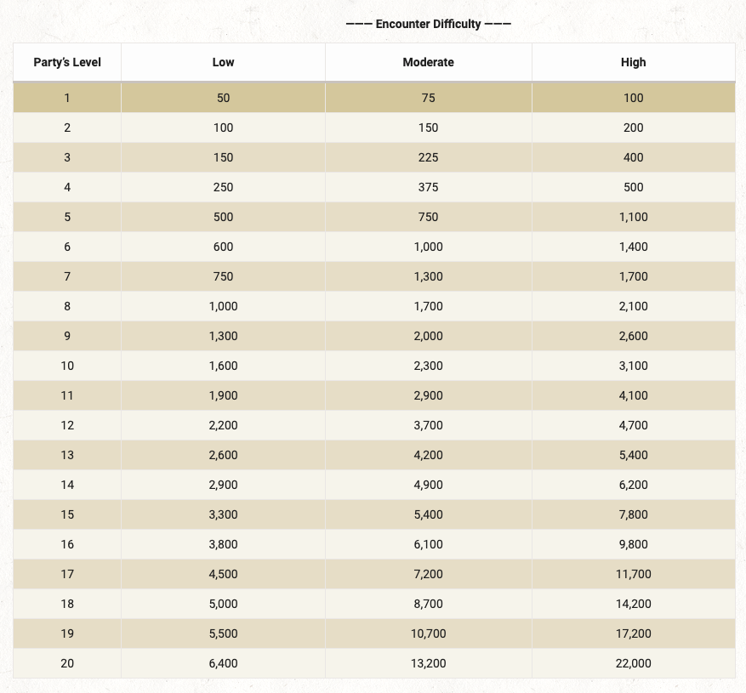
Task: Click the 17,200 High value
Action: coord(633,633)
